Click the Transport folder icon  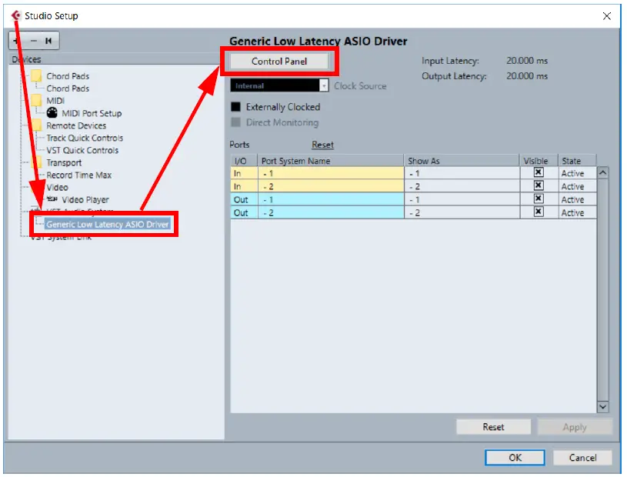[x=36, y=162]
